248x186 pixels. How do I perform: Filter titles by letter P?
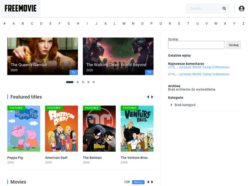(151, 24)
